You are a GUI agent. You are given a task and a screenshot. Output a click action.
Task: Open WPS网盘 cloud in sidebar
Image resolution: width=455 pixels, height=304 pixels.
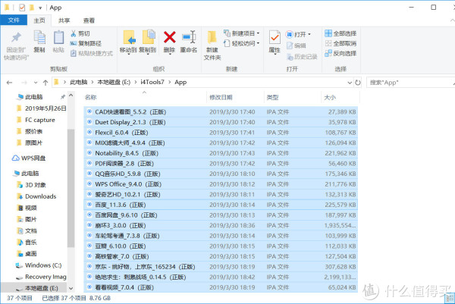click(29, 158)
